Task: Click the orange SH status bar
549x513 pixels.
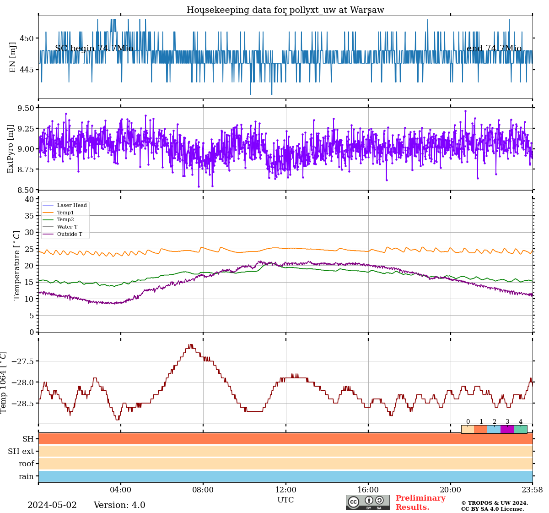Action: click(x=285, y=439)
